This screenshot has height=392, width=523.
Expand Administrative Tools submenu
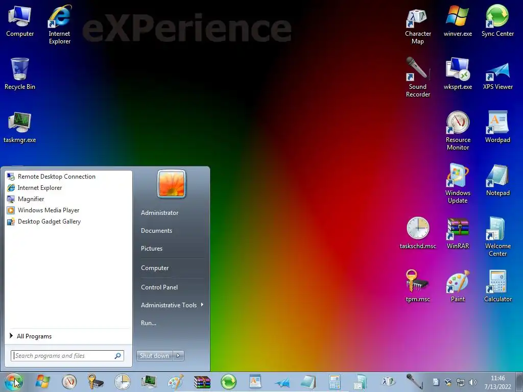(x=171, y=305)
